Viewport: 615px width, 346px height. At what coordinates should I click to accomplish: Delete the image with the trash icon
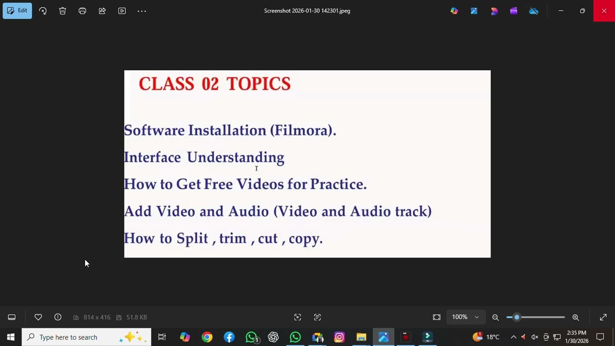[62, 11]
